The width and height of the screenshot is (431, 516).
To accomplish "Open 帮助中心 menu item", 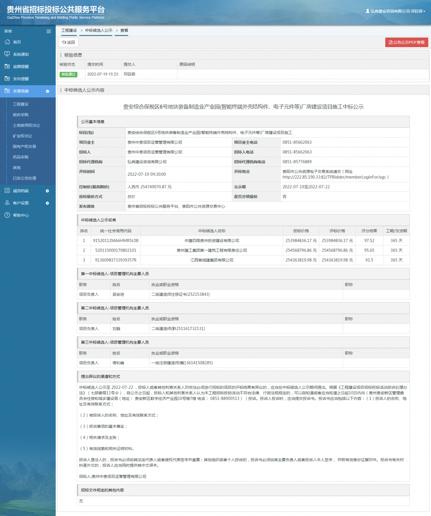I will (21, 215).
